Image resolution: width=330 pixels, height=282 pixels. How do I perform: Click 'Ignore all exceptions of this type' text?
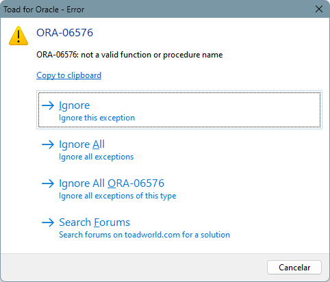[x=118, y=196]
